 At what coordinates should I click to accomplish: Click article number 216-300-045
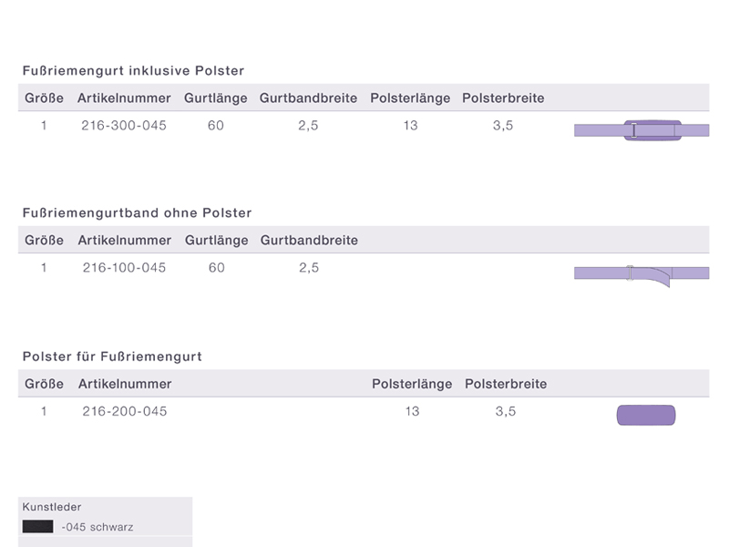(124, 126)
